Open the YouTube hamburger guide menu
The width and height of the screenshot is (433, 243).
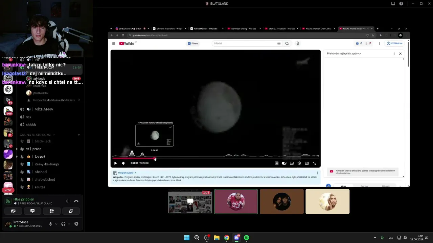click(114, 44)
